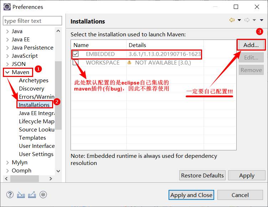The width and height of the screenshot is (268, 207).
Task: Click the tree's vertical scrollbar thumb
Action: pyautogui.click(x=58, y=95)
